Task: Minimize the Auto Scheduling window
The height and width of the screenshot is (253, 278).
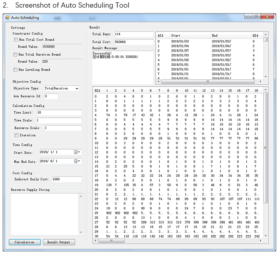Action: [249, 16]
